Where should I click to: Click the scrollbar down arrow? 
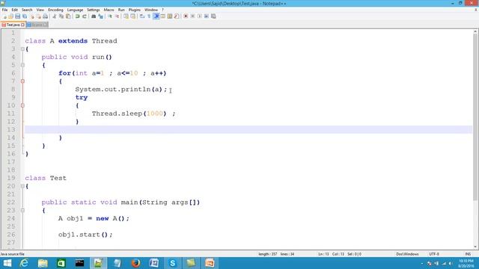[x=475, y=247]
